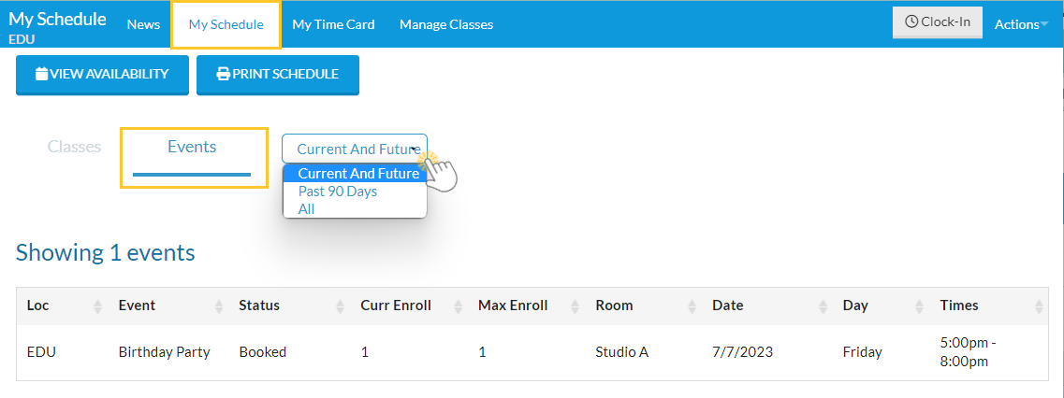Sort table by Event column arrows
The width and height of the screenshot is (1064, 398).
219,306
